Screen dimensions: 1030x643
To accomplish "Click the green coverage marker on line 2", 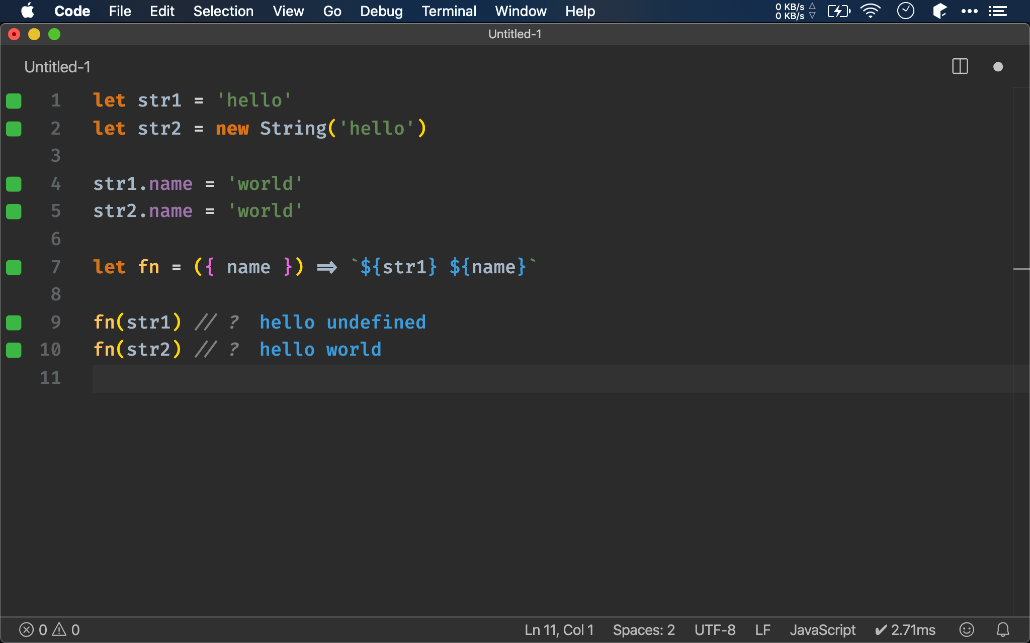I will pyautogui.click(x=14, y=129).
